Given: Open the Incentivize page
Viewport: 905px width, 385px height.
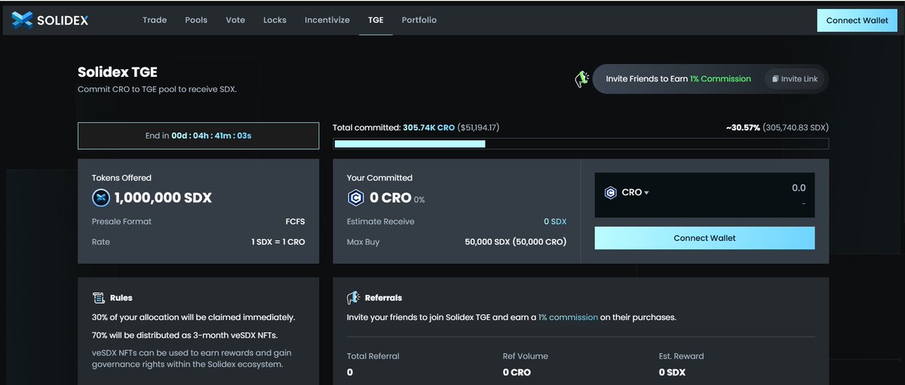Looking at the screenshot, I should pyautogui.click(x=327, y=20).
